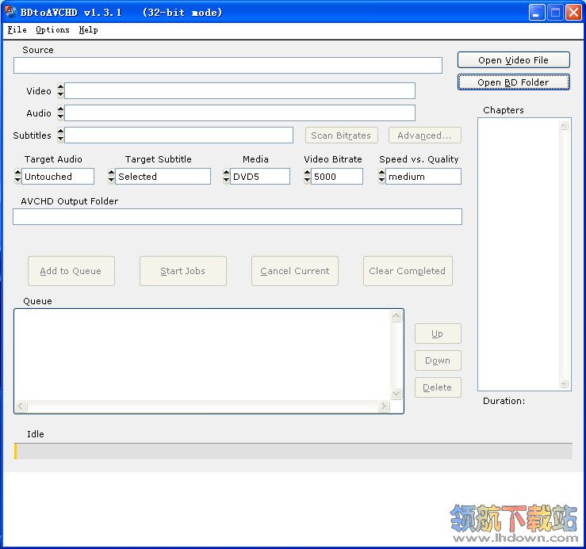Click the Video Bitrate field showing 5000
The image size is (586, 549).
(337, 177)
